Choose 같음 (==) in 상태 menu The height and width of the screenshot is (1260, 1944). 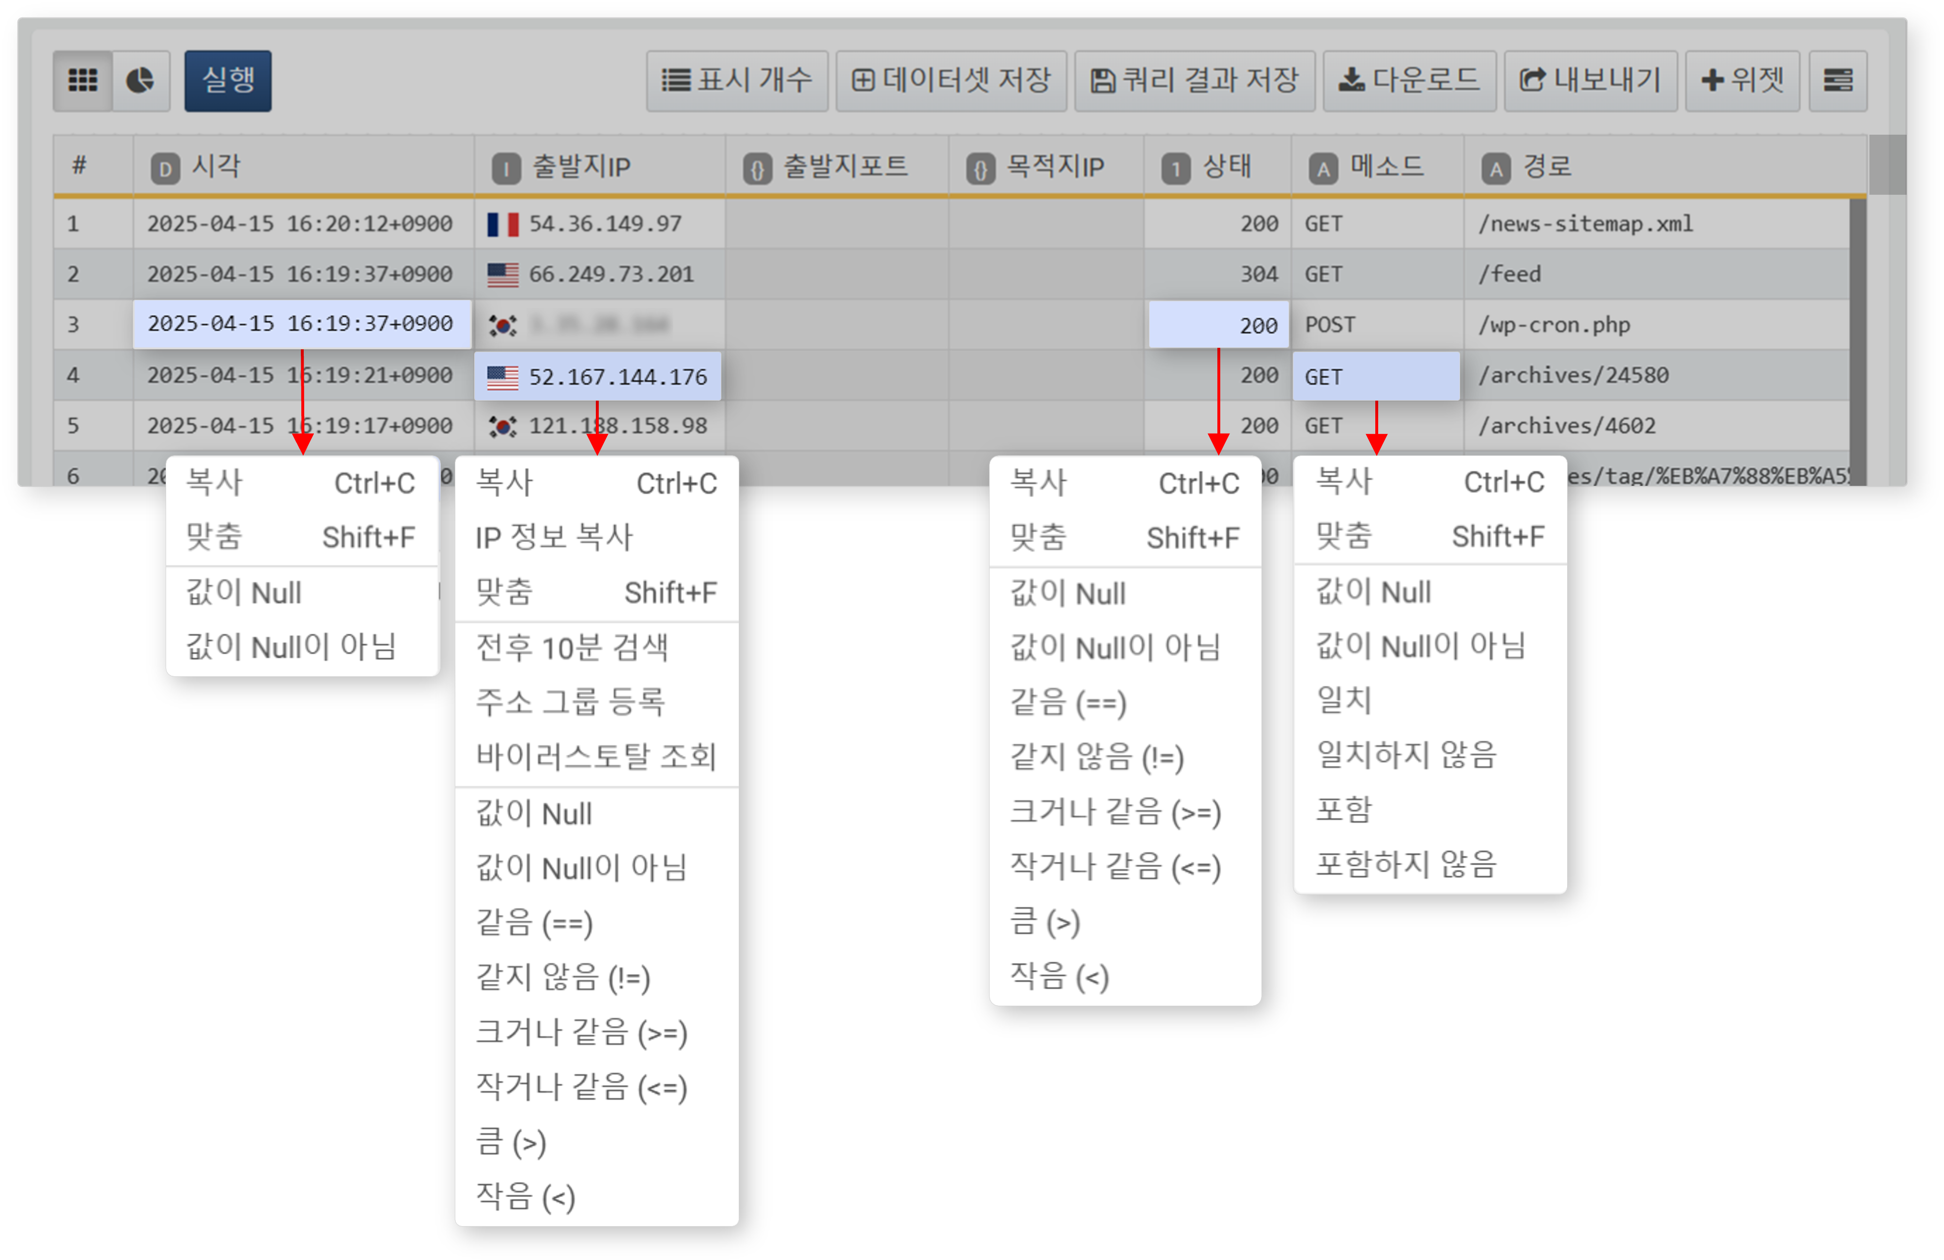pyautogui.click(x=1125, y=702)
